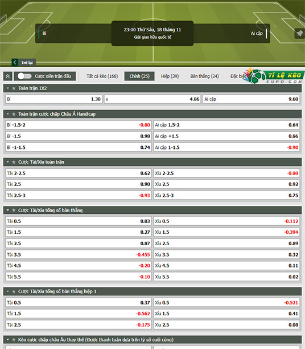This screenshot has height=349, width=305.
Task: Click the pin icon beside the match header
Action: tap(299, 34)
